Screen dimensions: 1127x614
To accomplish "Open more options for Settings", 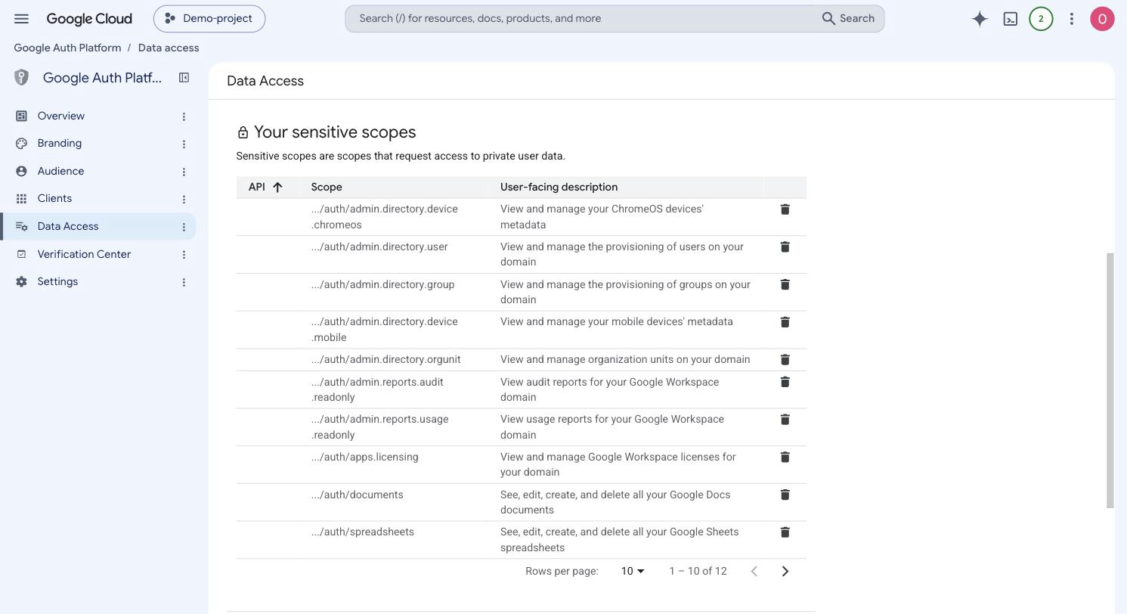I will pos(184,282).
